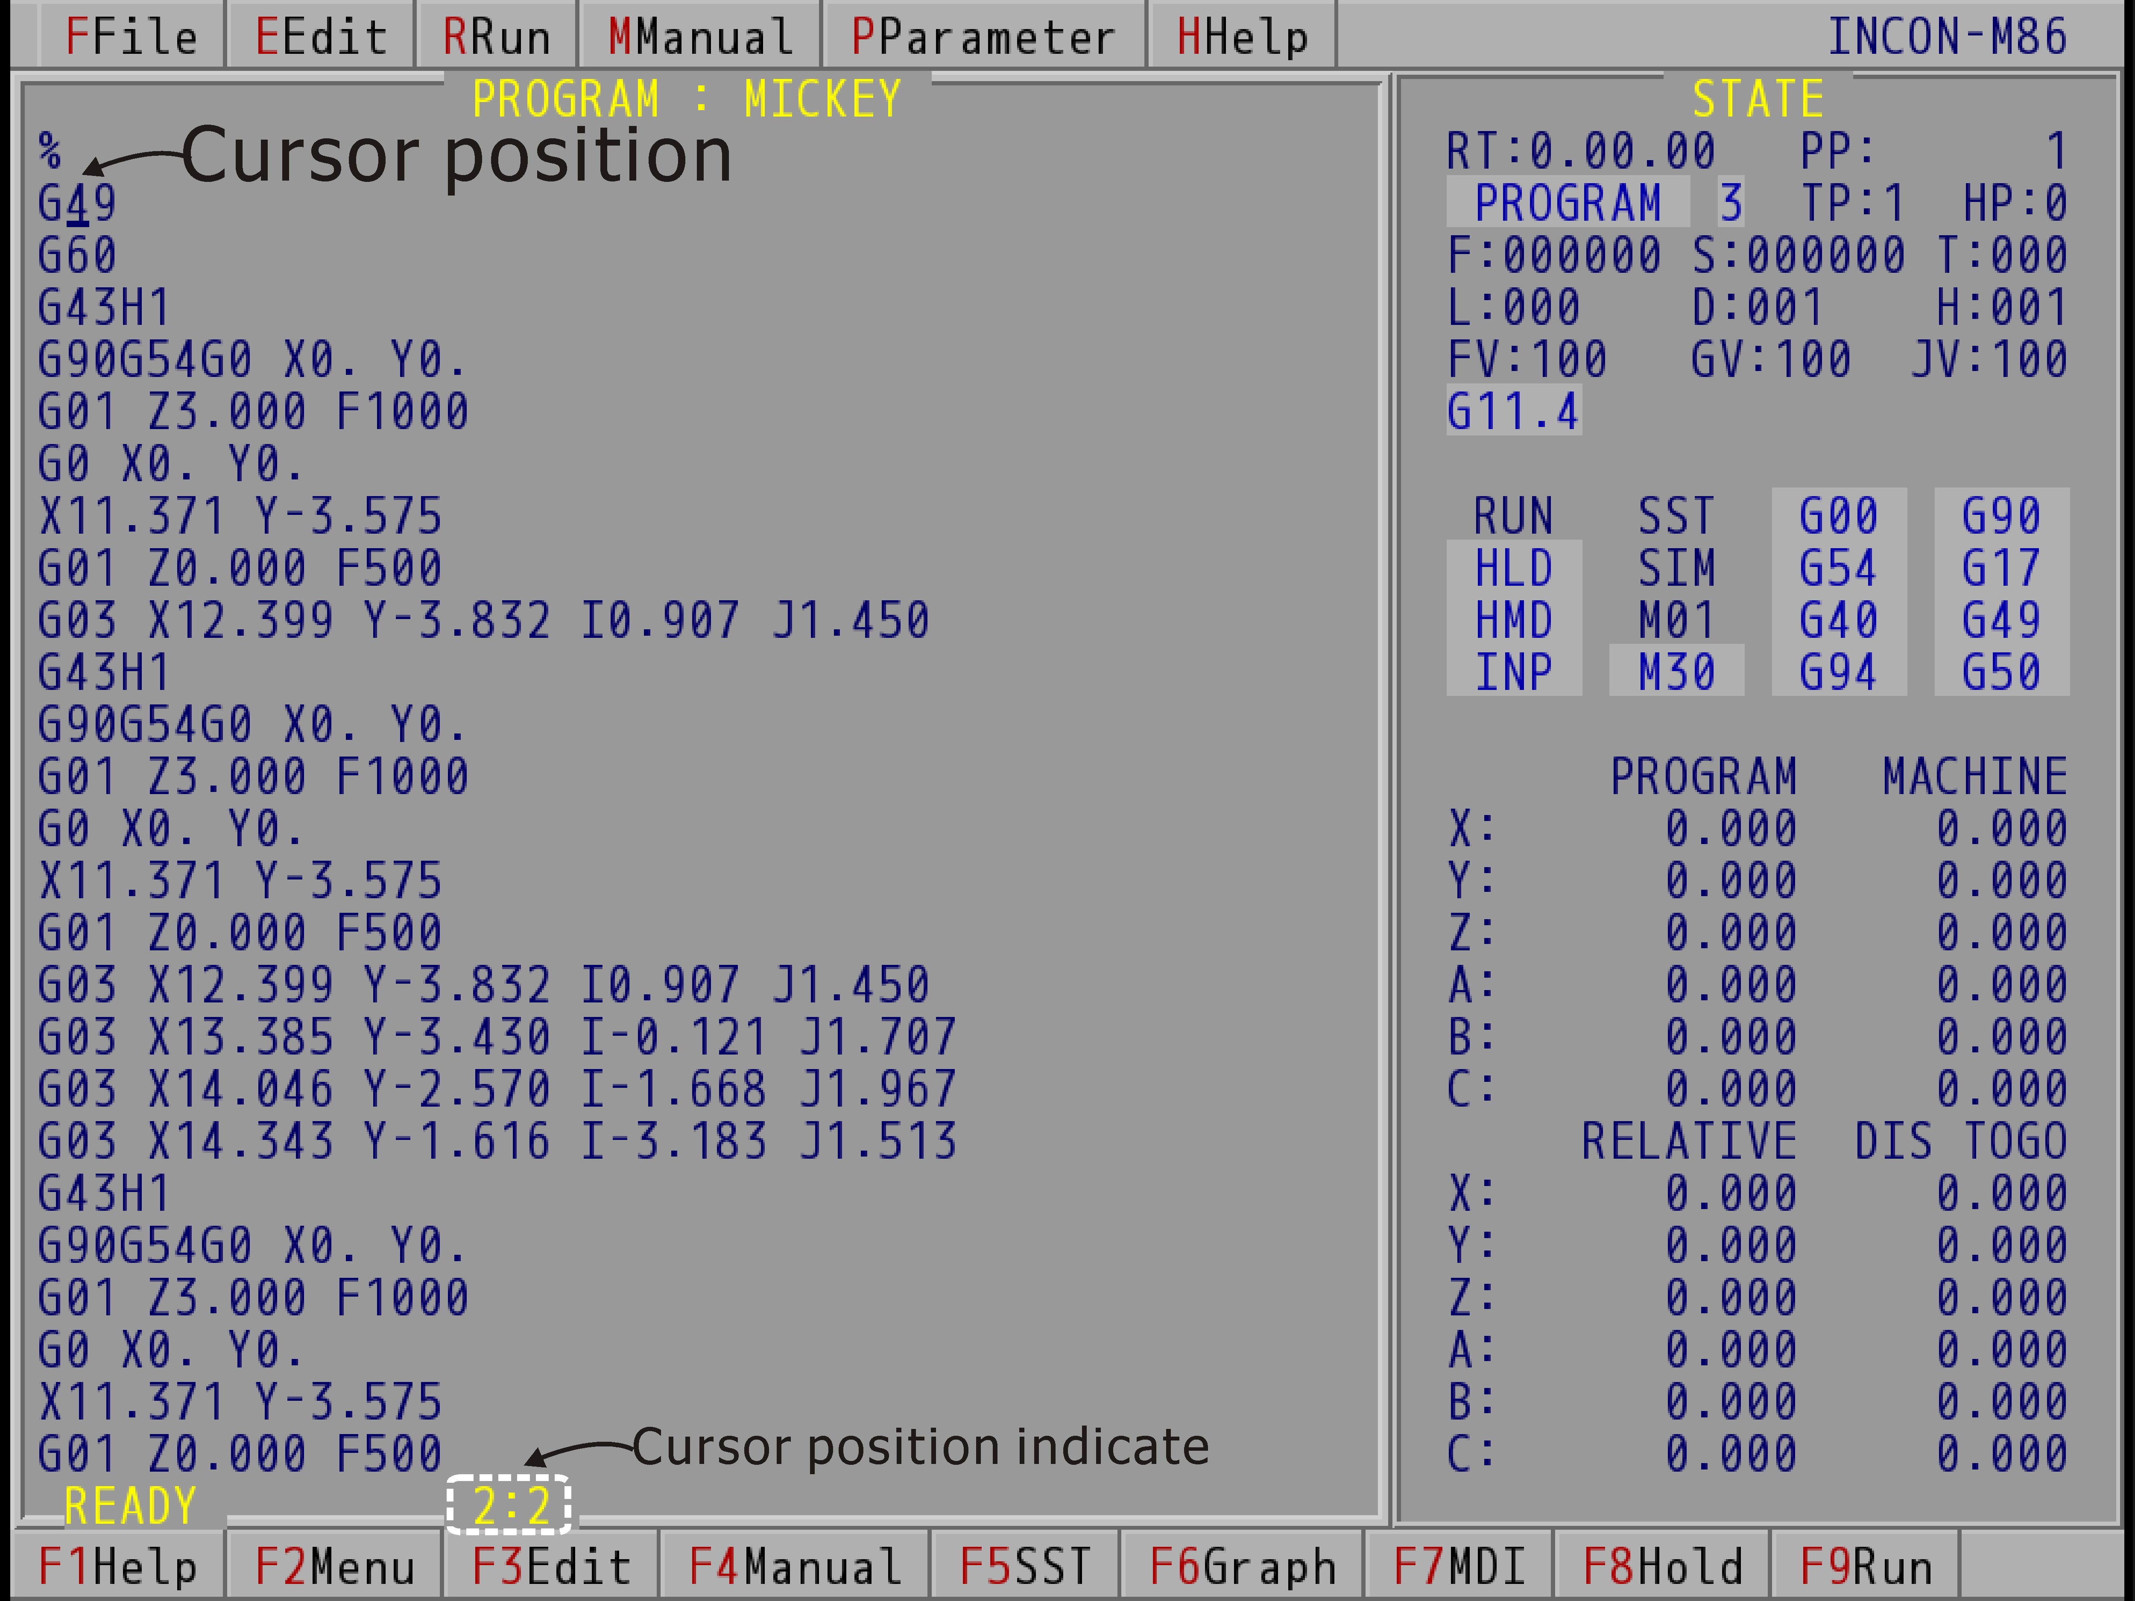
Task: Select the G60 program line
Action: click(x=77, y=256)
